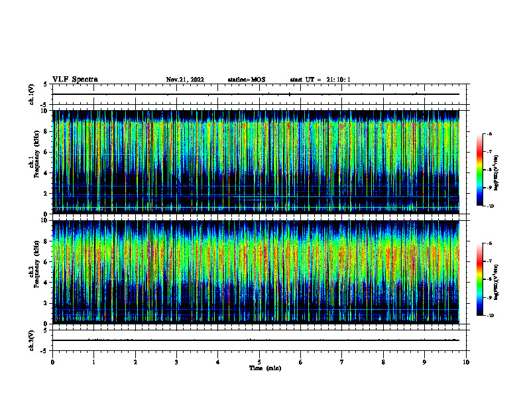This screenshot has width=525, height=406.
Task: Click the ch.1 spectrogram color scale bar
Action: 480,170
